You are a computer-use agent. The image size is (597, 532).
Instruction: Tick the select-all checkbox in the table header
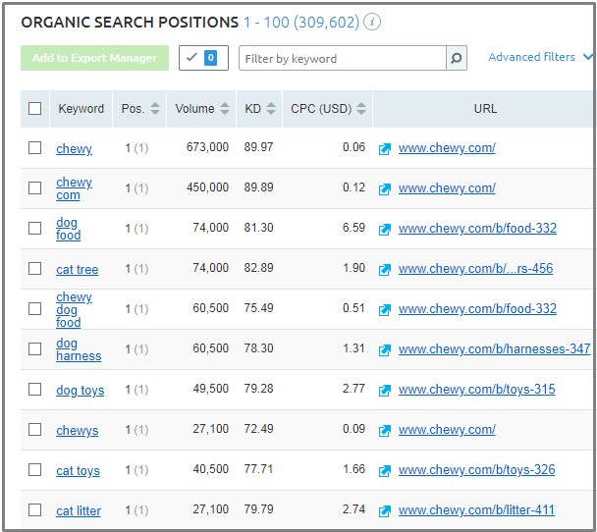point(34,108)
